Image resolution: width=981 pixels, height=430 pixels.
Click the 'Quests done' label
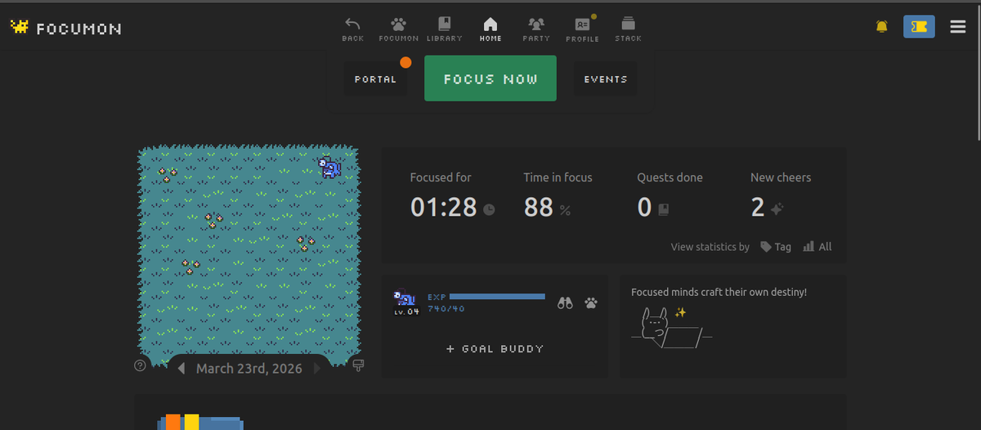click(x=670, y=177)
